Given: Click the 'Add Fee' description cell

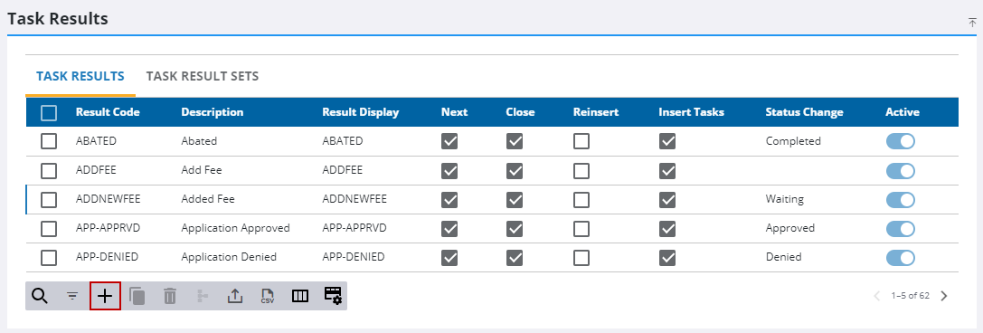Looking at the screenshot, I should pyautogui.click(x=202, y=171).
